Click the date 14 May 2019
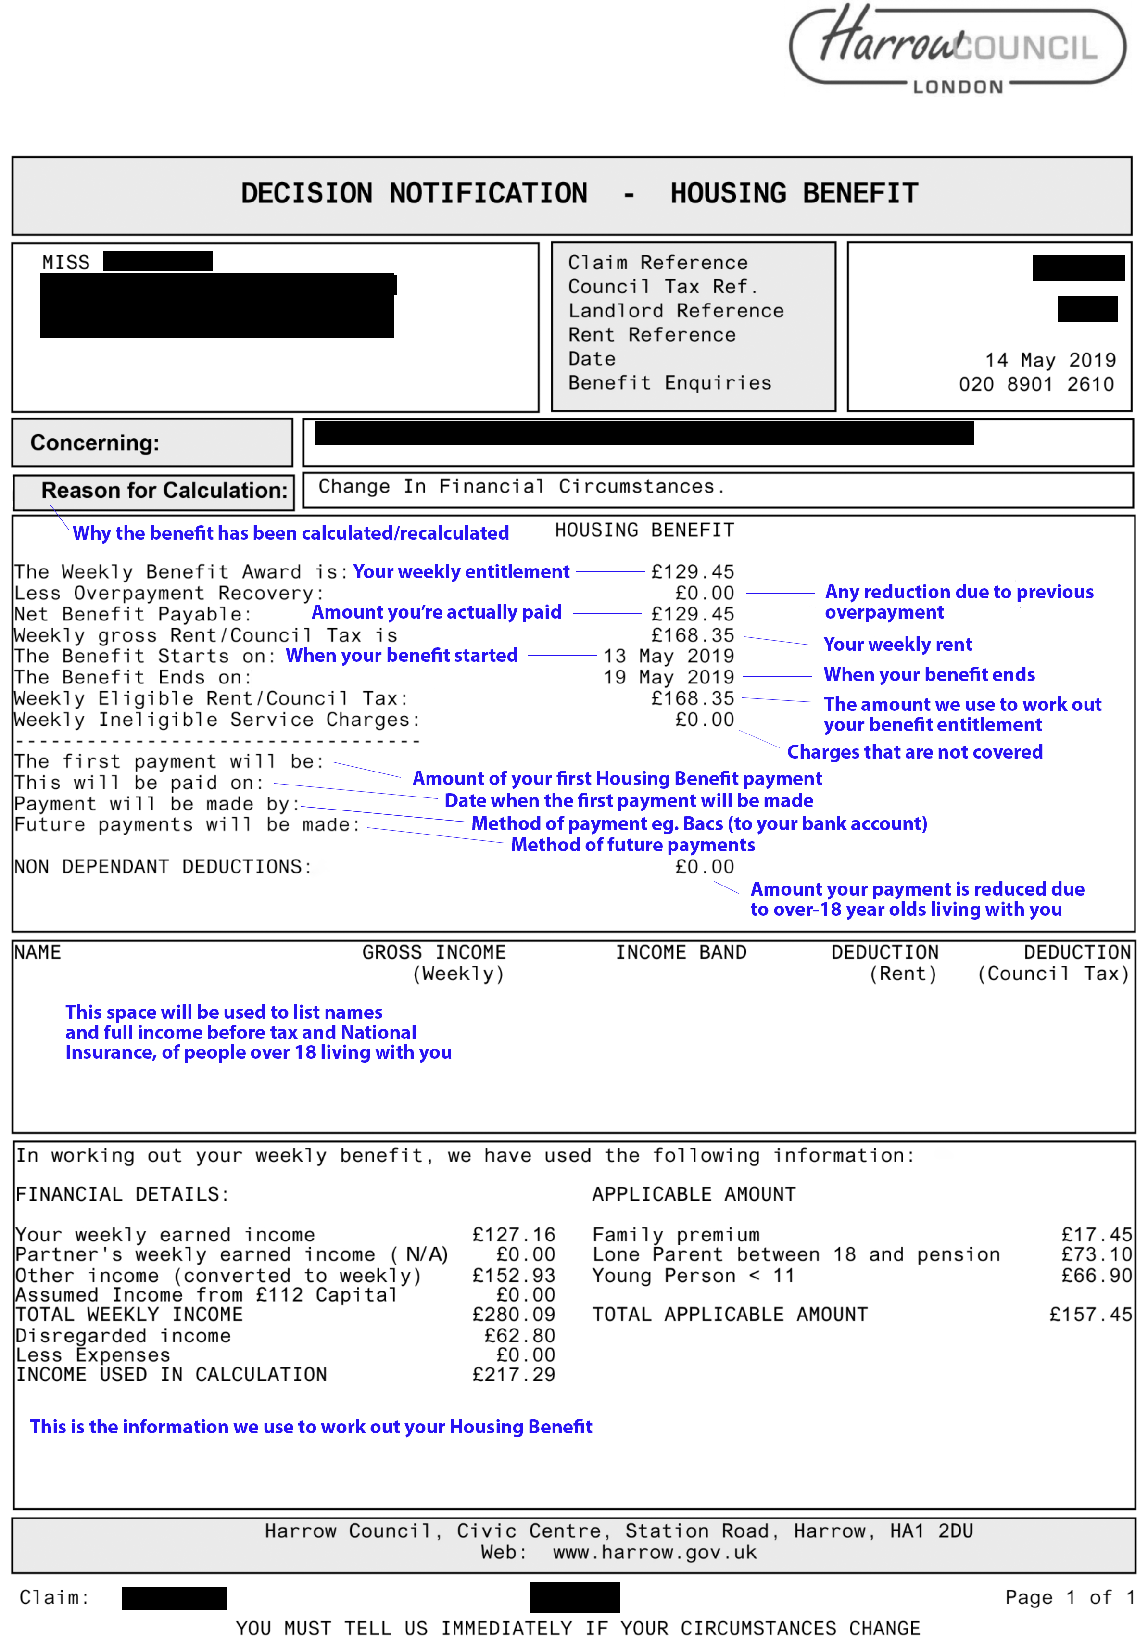Image resolution: width=1148 pixels, height=1645 pixels. (x=1049, y=360)
